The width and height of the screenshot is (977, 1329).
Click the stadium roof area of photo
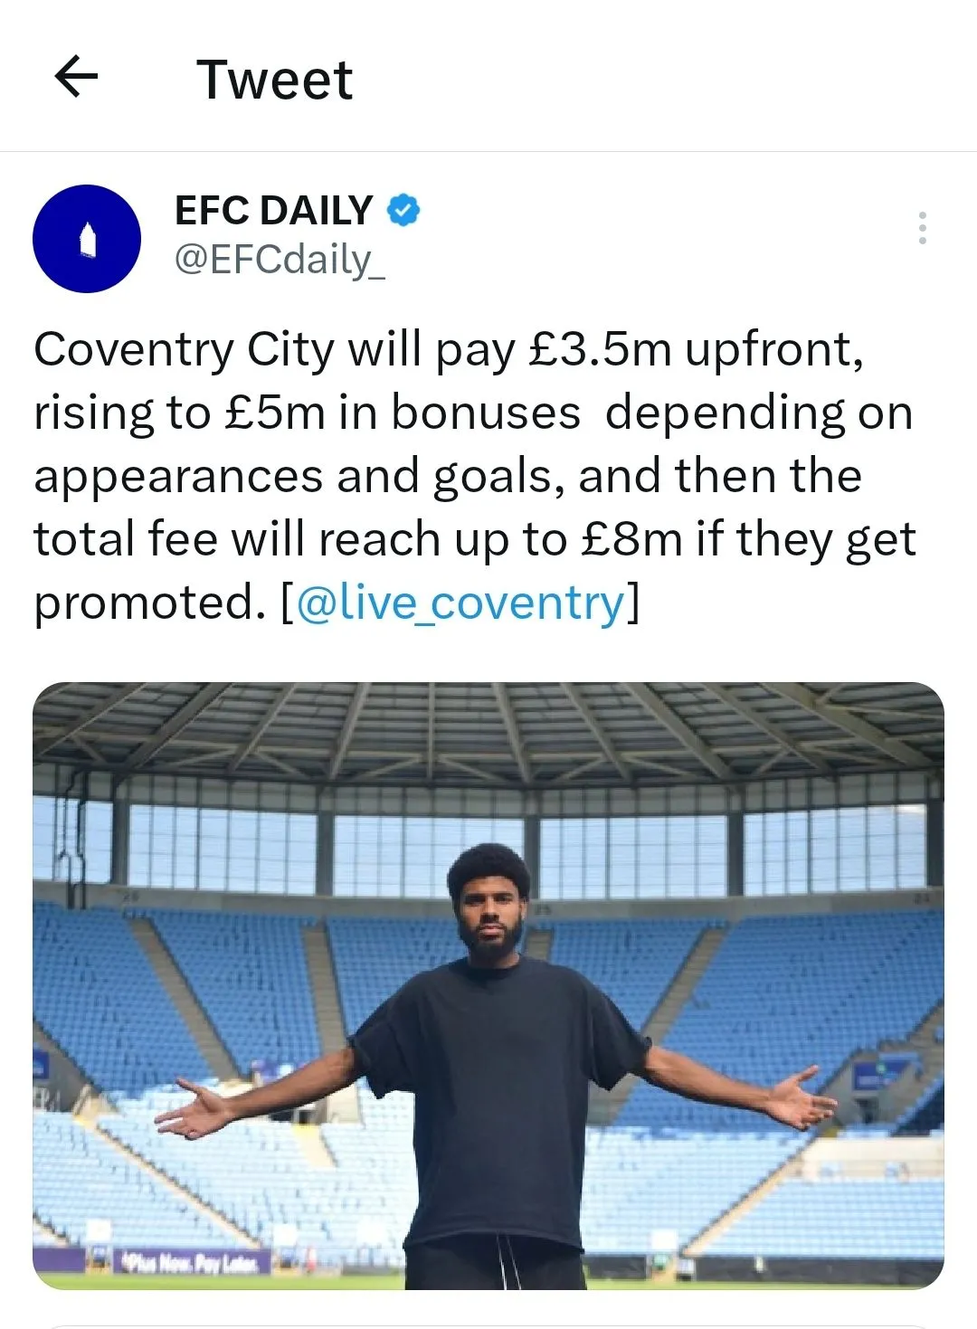488,733
